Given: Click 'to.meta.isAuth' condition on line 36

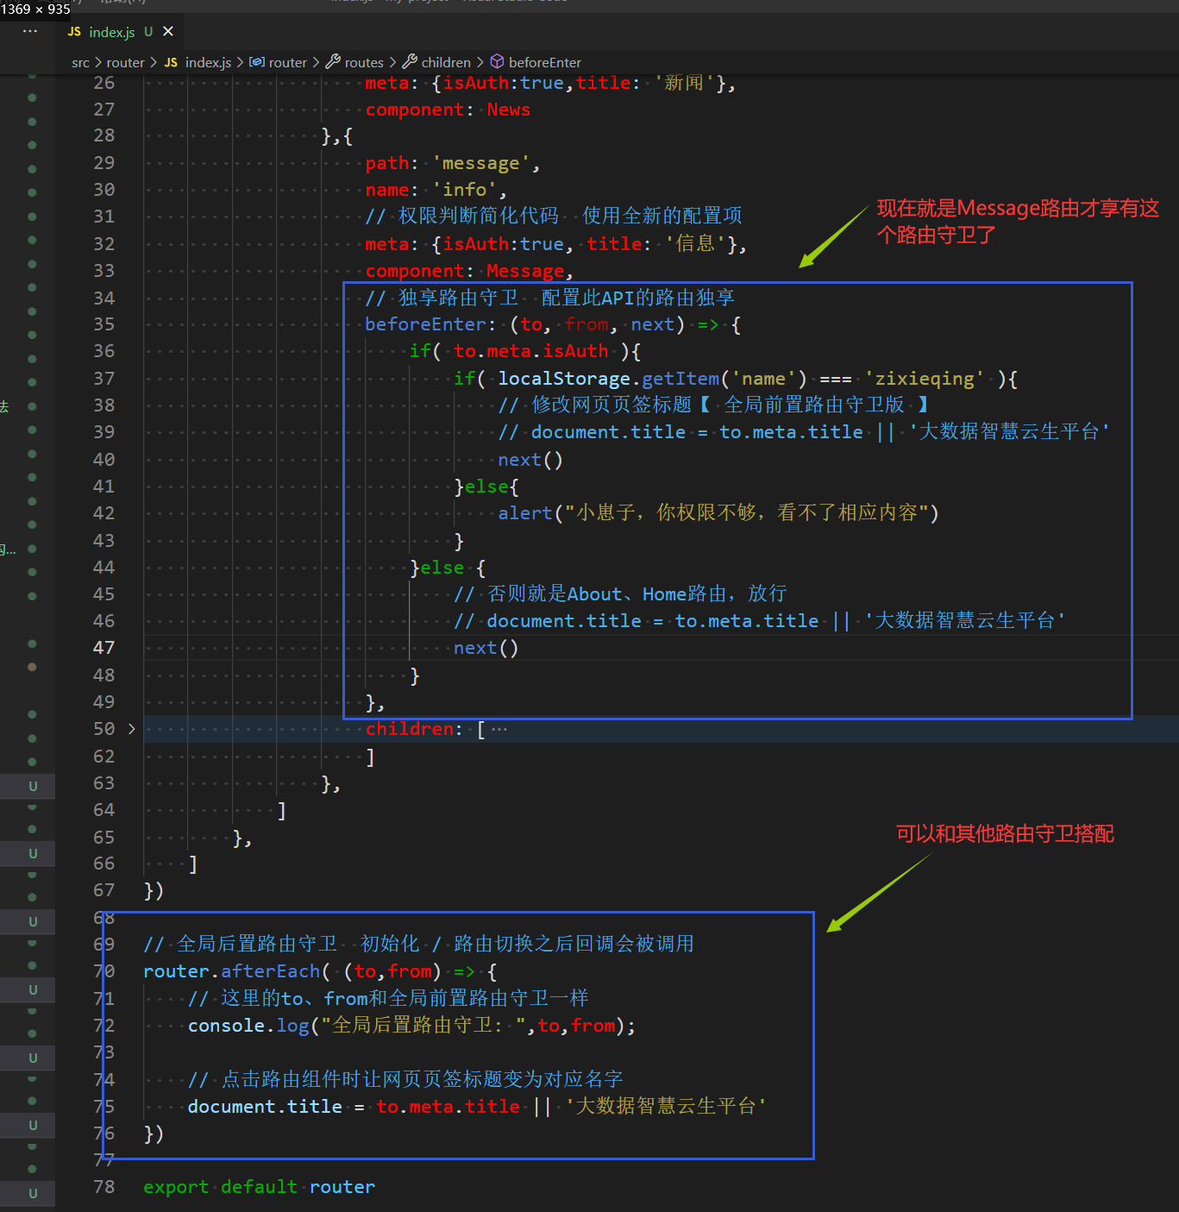Looking at the screenshot, I should coord(530,351).
